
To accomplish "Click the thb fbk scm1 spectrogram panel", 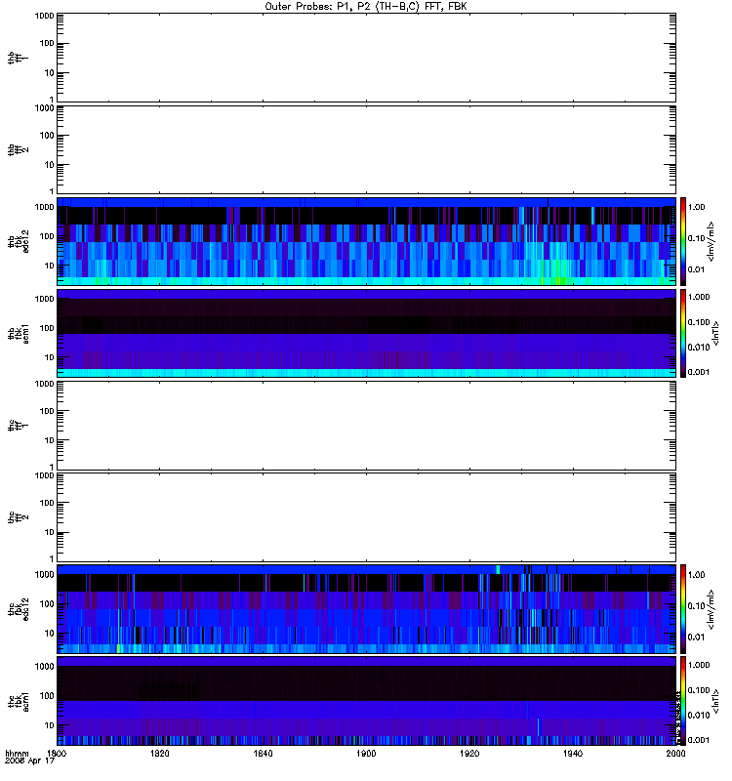I will pyautogui.click(x=366, y=333).
